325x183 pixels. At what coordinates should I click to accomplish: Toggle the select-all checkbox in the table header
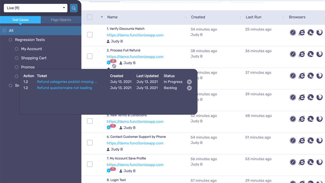pyautogui.click(x=90, y=17)
